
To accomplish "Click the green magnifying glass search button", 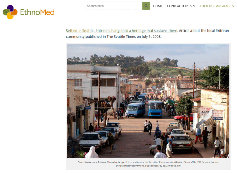I will pyautogui.click(x=146, y=6).
